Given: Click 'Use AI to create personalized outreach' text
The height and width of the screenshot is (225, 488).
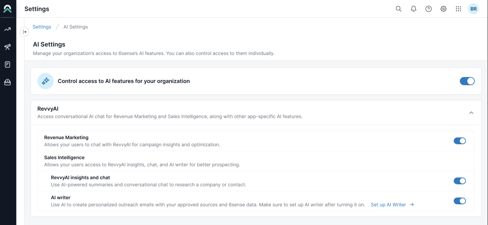Looking at the screenshot, I should [x=208, y=205].
